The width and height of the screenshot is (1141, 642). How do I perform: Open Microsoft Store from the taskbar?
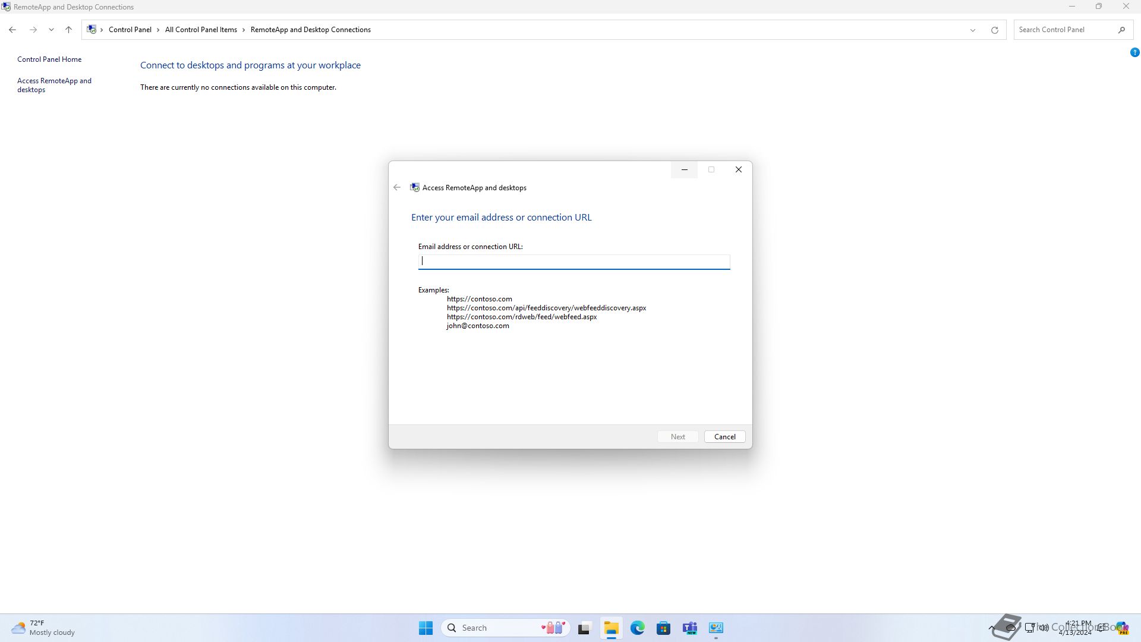663,628
